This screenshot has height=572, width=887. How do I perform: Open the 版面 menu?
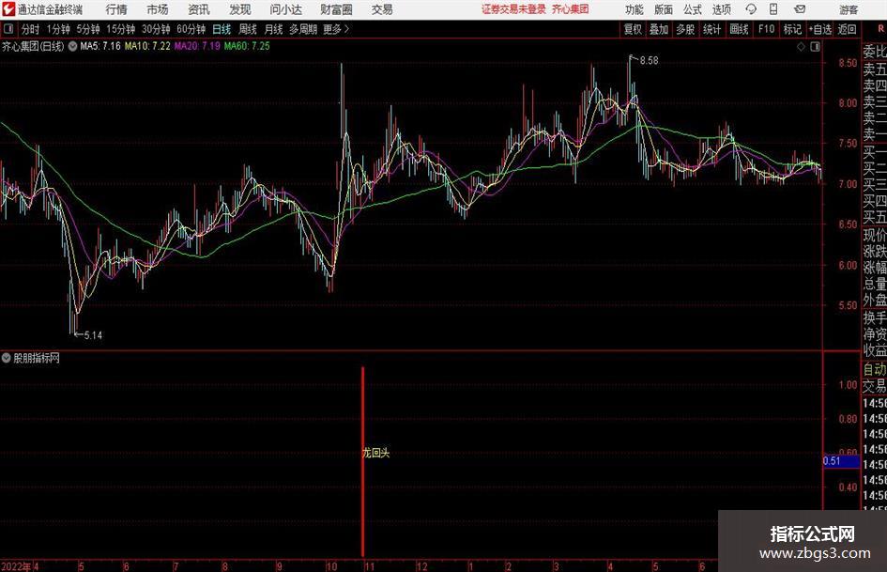663,9
